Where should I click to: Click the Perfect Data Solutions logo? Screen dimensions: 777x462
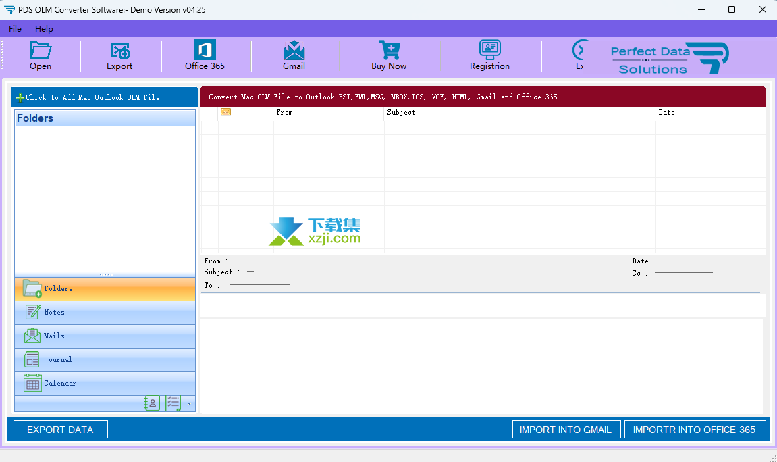670,59
